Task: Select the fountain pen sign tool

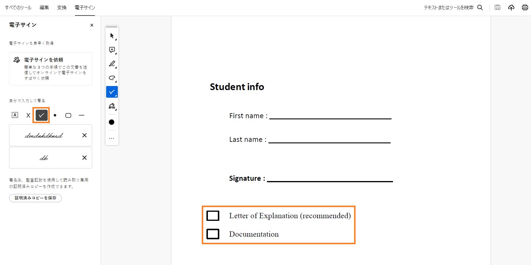Action: [x=112, y=106]
